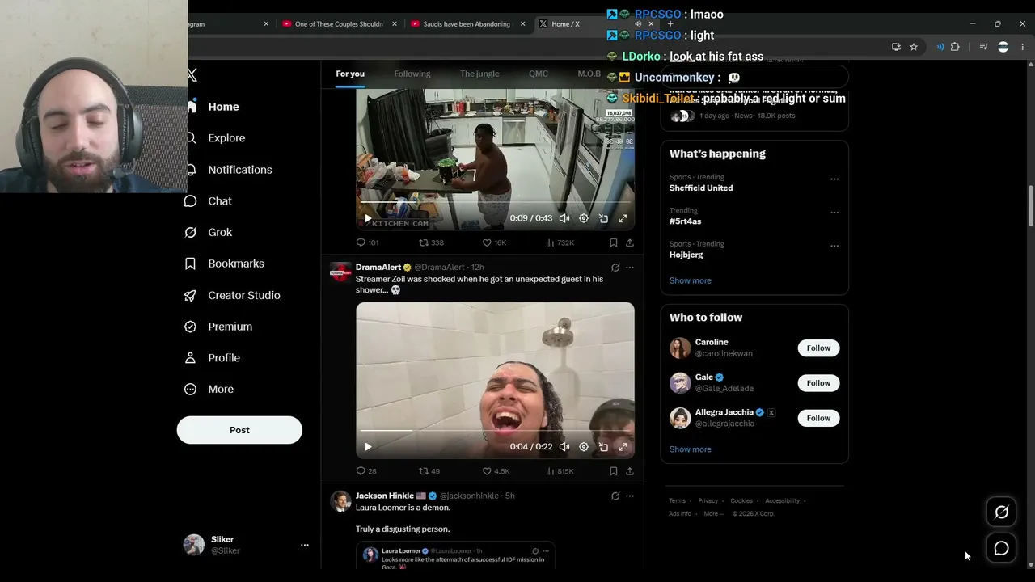This screenshot has width=1035, height=582.
Task: Share the kitchen cam post
Action: (630, 242)
